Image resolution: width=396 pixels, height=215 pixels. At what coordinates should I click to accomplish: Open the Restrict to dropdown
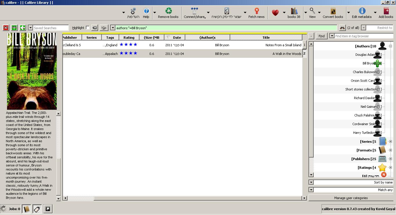click(364, 28)
